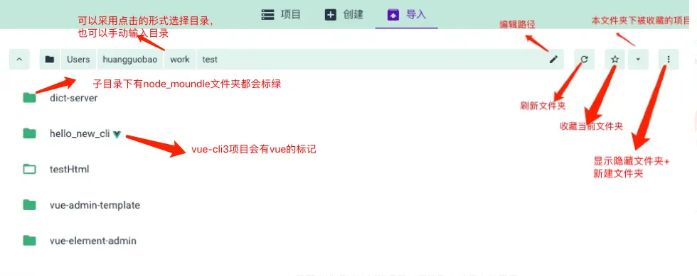Favorite the current folder with star
The image size is (697, 276).
(x=614, y=59)
